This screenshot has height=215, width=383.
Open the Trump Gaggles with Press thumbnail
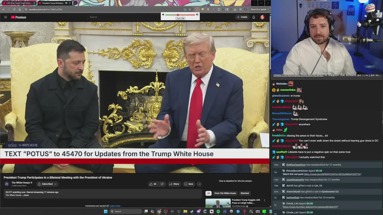click(218, 203)
